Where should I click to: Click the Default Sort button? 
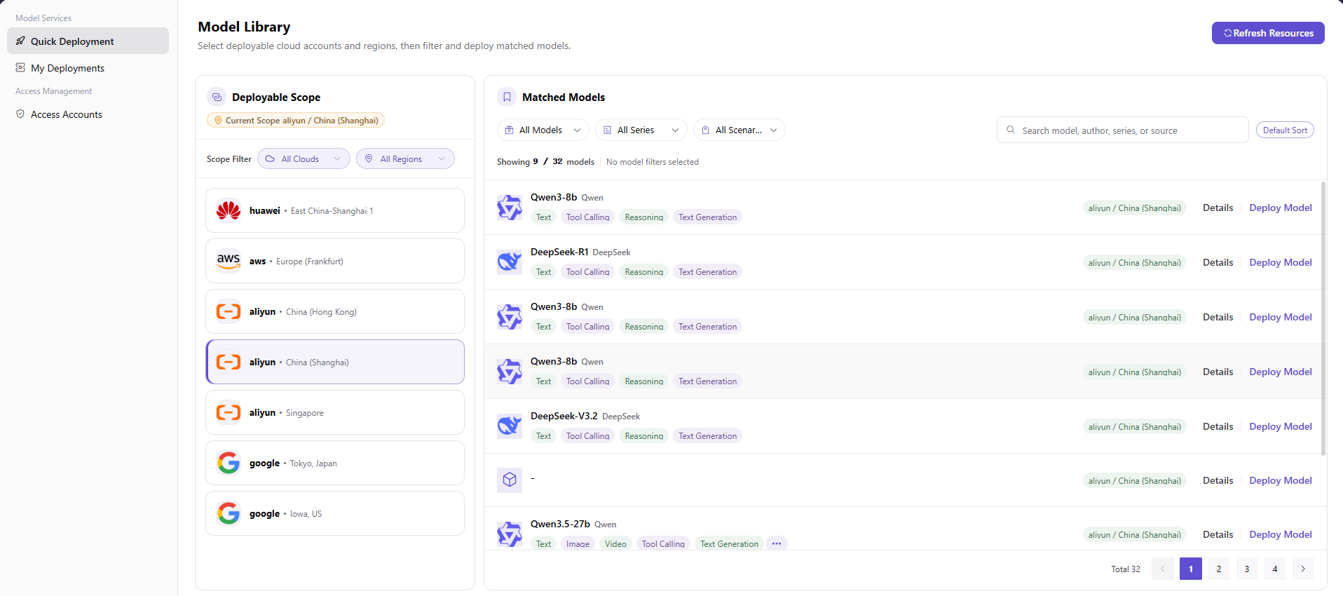1285,130
